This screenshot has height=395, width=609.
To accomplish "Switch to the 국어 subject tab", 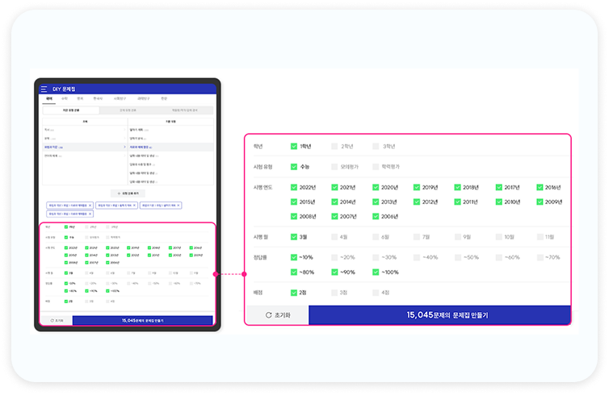I will pos(50,98).
